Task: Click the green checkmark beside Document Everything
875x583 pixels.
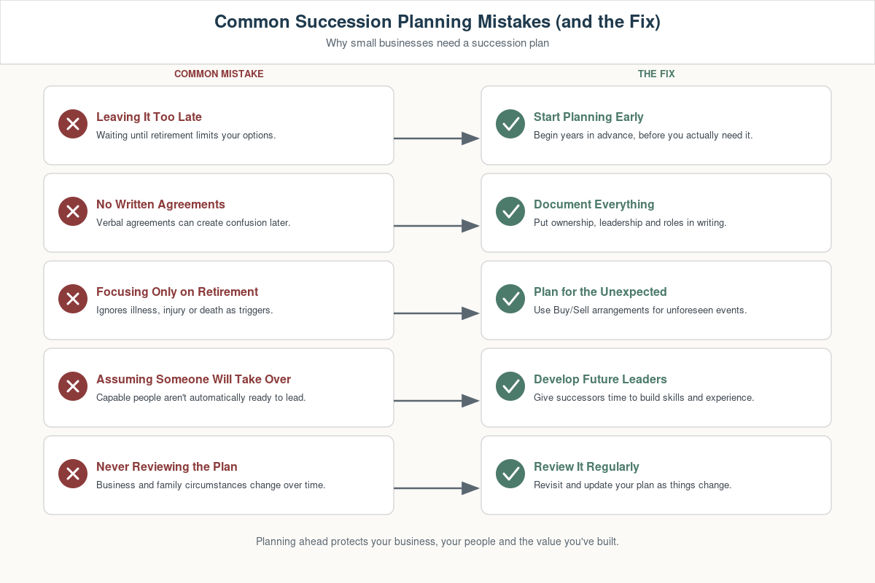Action: [510, 211]
